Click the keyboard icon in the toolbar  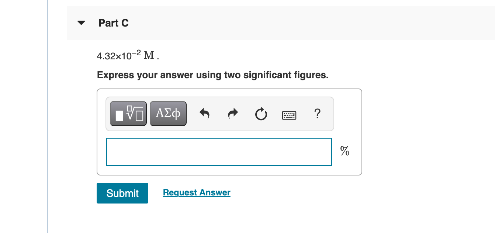pos(289,115)
